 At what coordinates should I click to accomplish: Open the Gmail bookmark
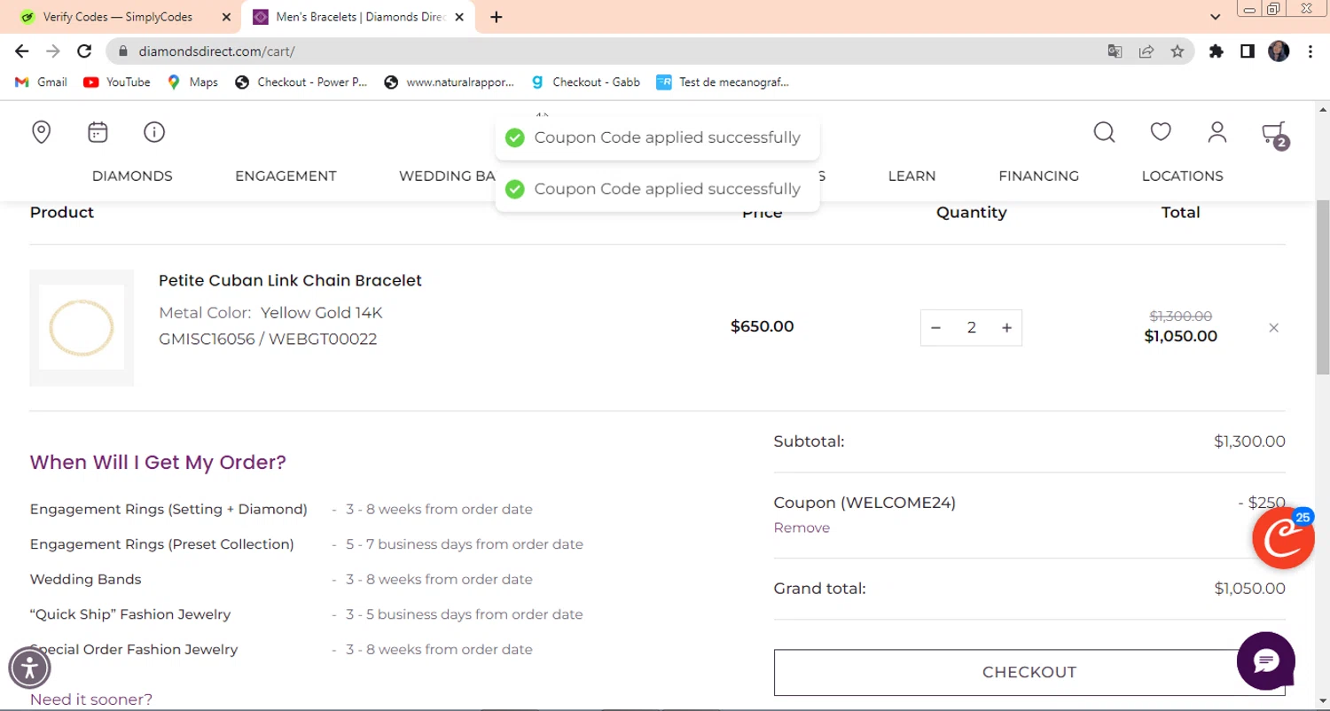(x=42, y=82)
